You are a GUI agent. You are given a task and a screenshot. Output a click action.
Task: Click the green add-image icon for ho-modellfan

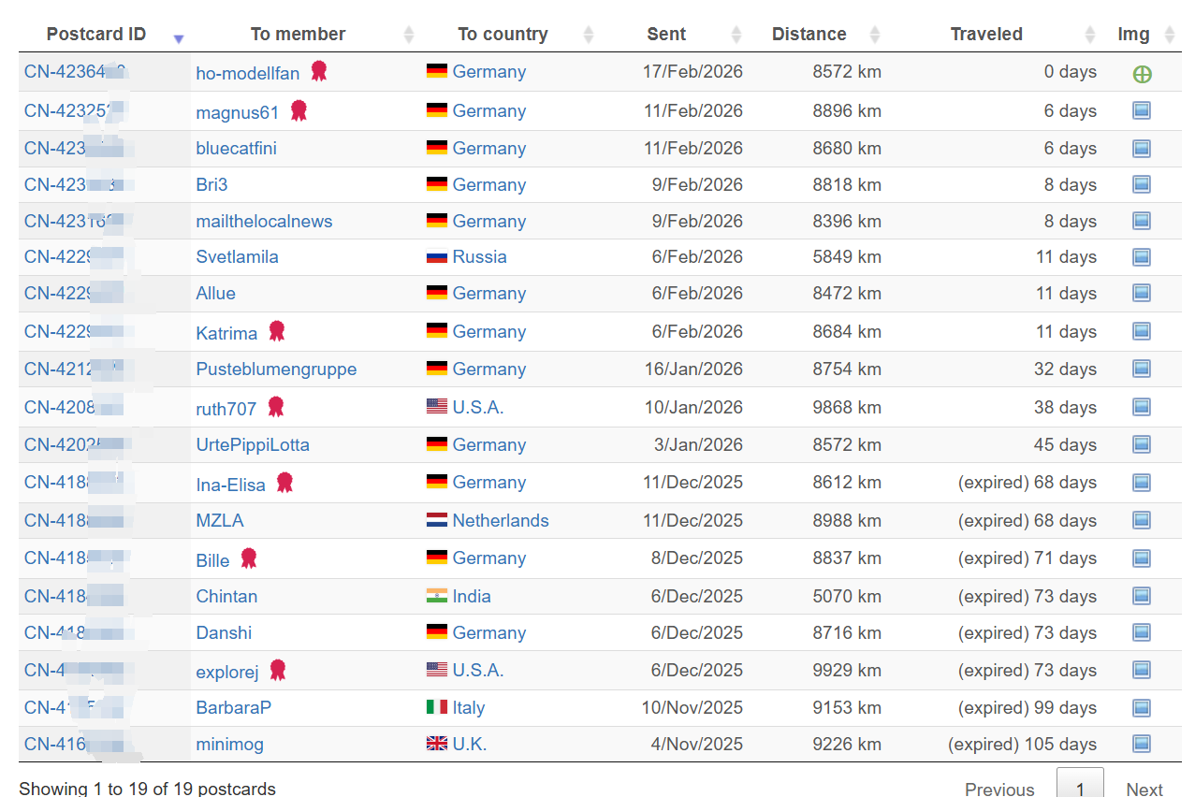tap(1142, 74)
